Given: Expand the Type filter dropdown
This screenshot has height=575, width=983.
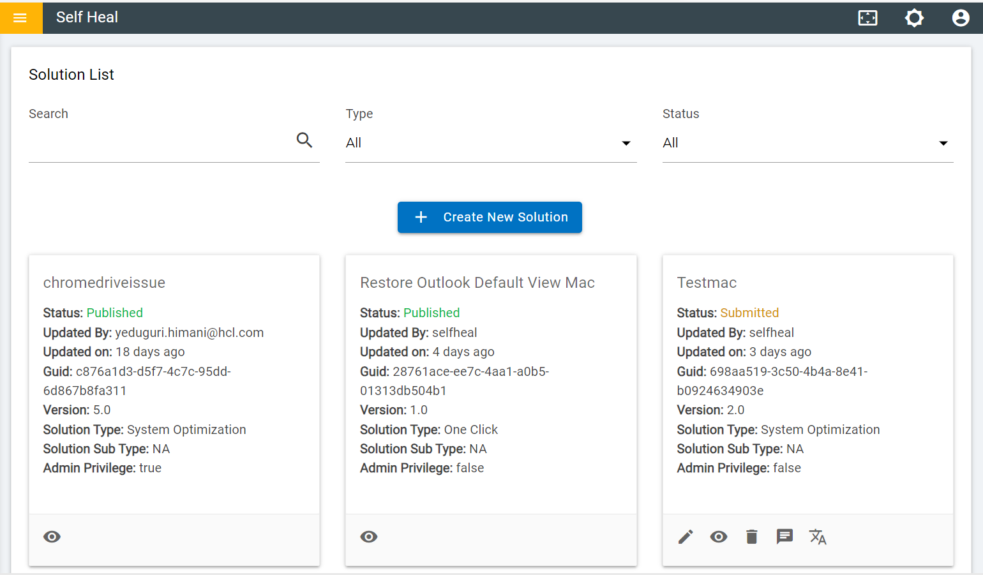Looking at the screenshot, I should pos(490,143).
